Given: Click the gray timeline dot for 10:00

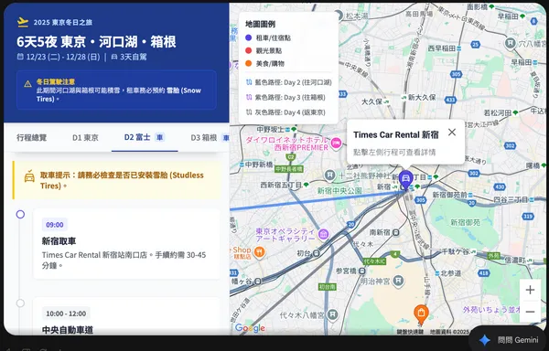Looking at the screenshot, I should (20, 303).
